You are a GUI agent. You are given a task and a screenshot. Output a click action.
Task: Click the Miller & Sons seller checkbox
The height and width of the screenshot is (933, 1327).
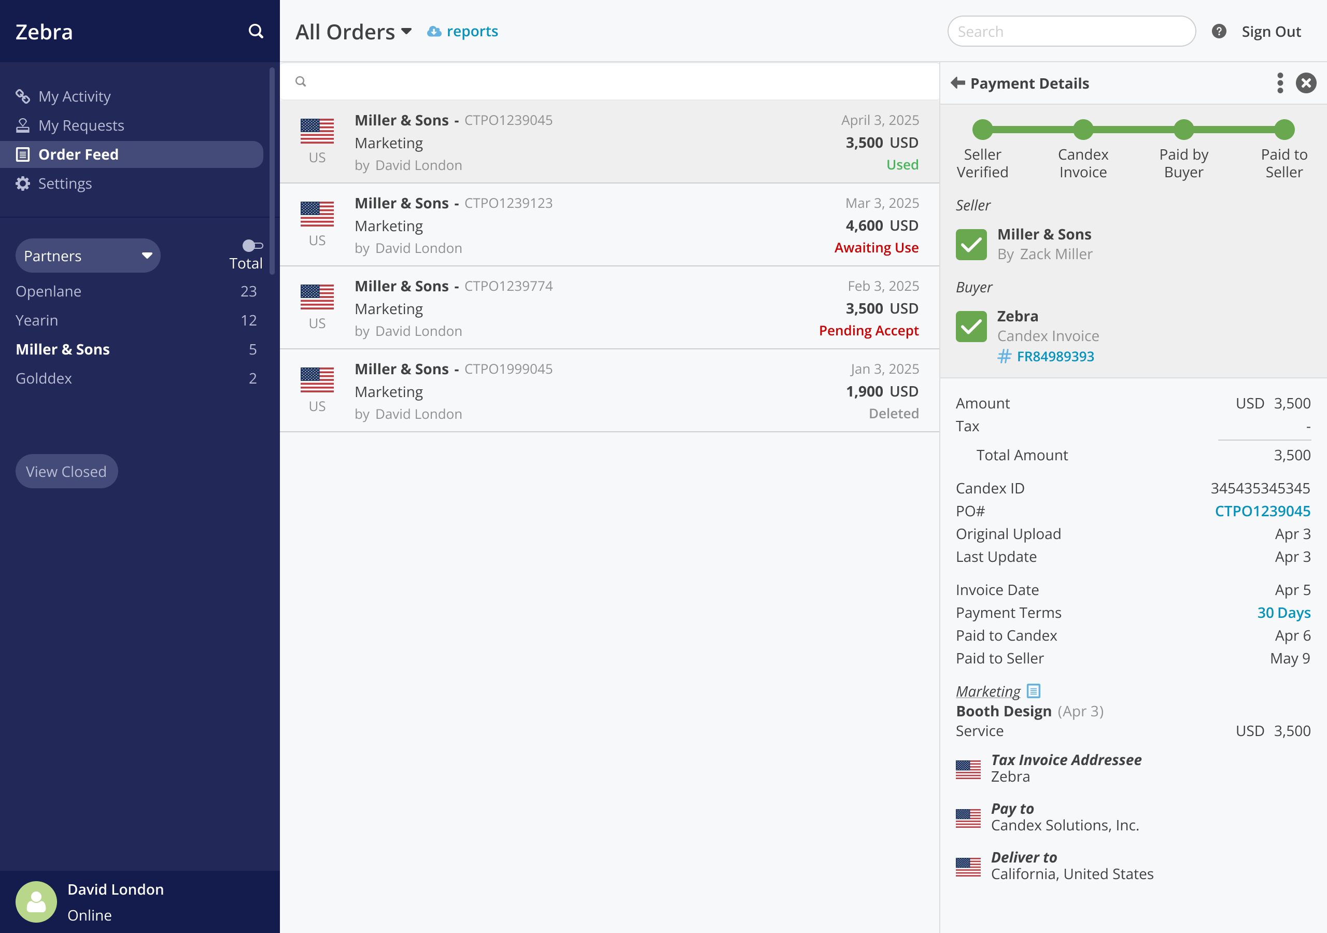tap(971, 245)
